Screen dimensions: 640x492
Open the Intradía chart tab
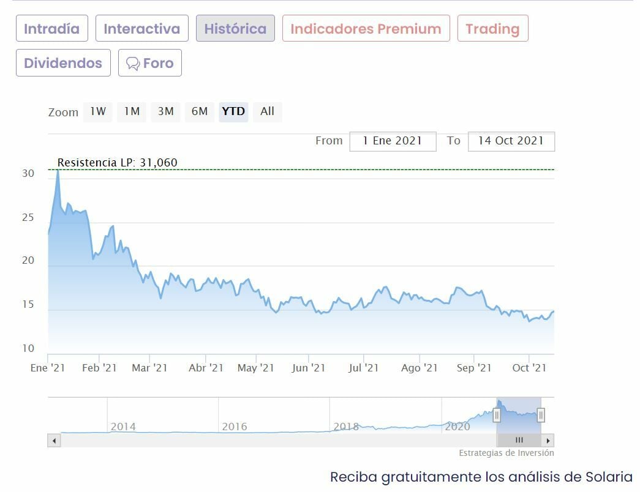(52, 29)
